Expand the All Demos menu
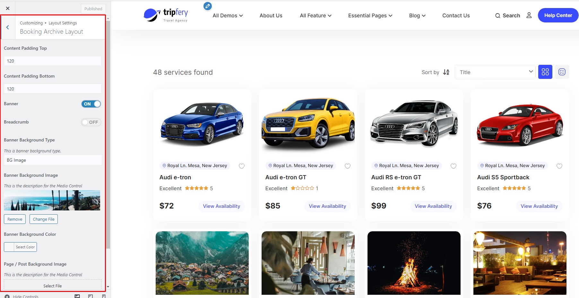The width and height of the screenshot is (579, 298). coord(228,15)
